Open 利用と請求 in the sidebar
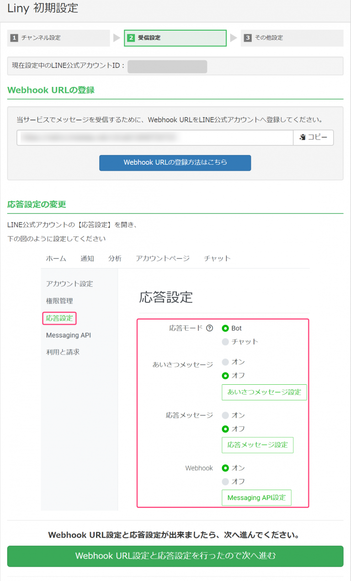 (x=63, y=352)
